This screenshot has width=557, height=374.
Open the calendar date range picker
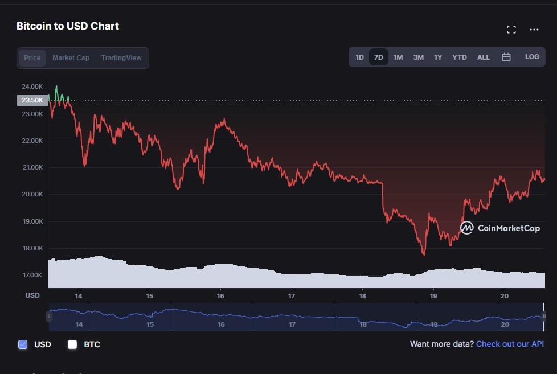pos(506,57)
